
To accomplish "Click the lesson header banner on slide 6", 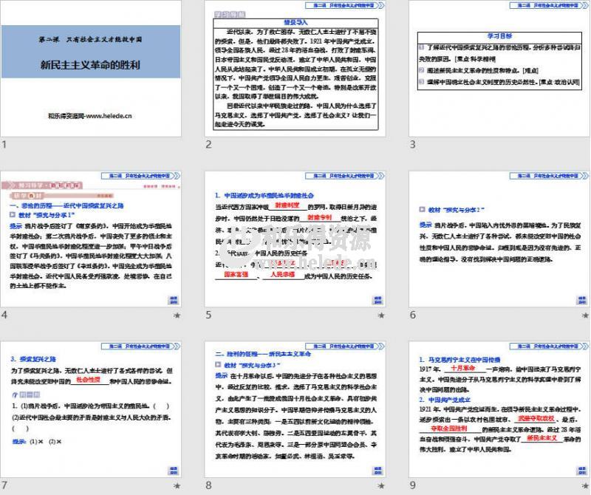I will coord(549,176).
